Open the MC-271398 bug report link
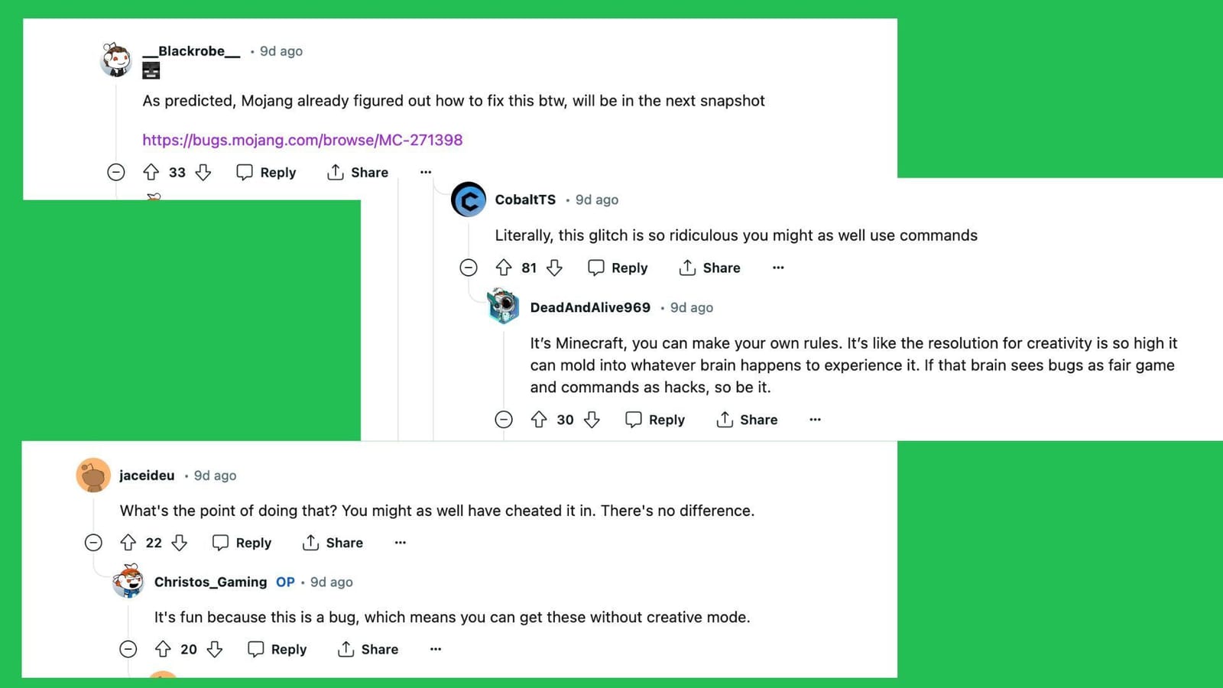Screen dimensions: 1223x688 point(301,140)
